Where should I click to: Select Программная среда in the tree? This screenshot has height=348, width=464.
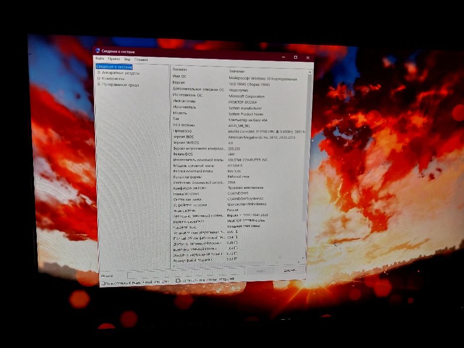(120, 85)
